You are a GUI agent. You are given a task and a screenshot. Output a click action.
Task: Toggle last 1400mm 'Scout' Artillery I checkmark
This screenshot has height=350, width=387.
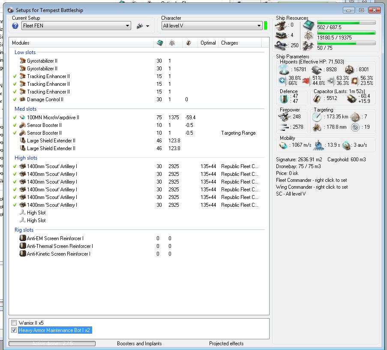click(15, 205)
